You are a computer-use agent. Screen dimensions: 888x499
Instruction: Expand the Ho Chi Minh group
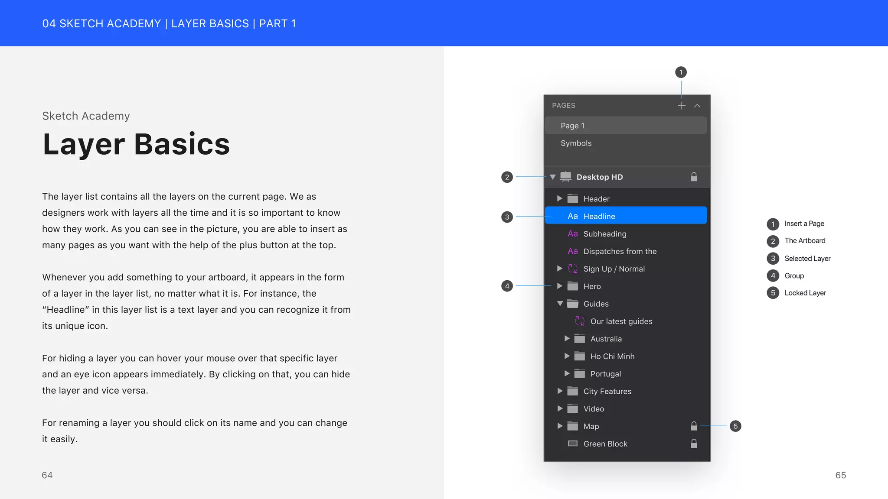[567, 356]
